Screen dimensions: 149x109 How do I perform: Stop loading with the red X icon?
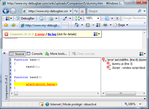(x=82, y=11)
